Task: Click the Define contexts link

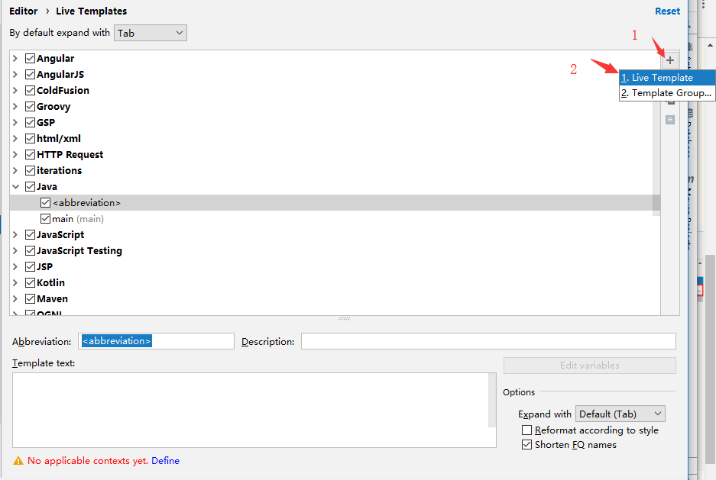Action: [x=165, y=461]
